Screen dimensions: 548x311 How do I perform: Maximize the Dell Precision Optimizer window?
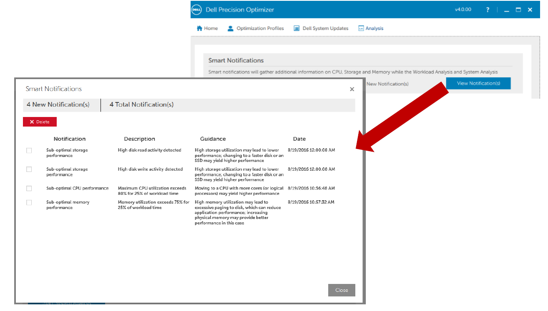pyautogui.click(x=518, y=10)
